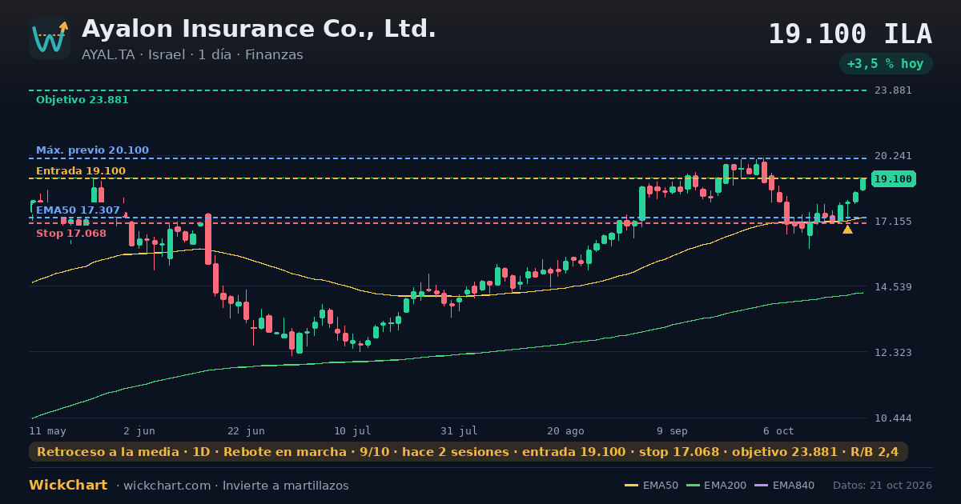This screenshot has height=504, width=961.
Task: Click the orange signal triangle marker
Action: point(847,230)
